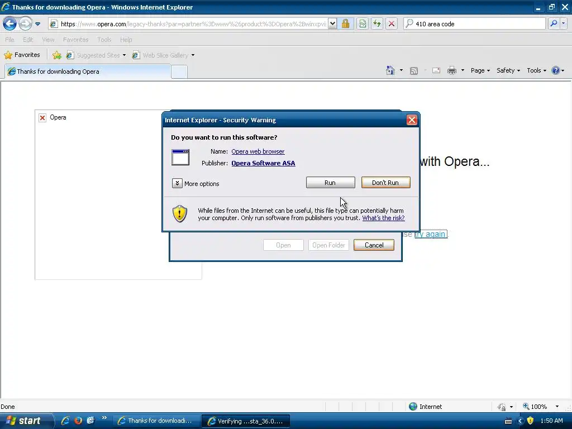Open the Safety command menu
This screenshot has height=429, width=572.
[508, 70]
